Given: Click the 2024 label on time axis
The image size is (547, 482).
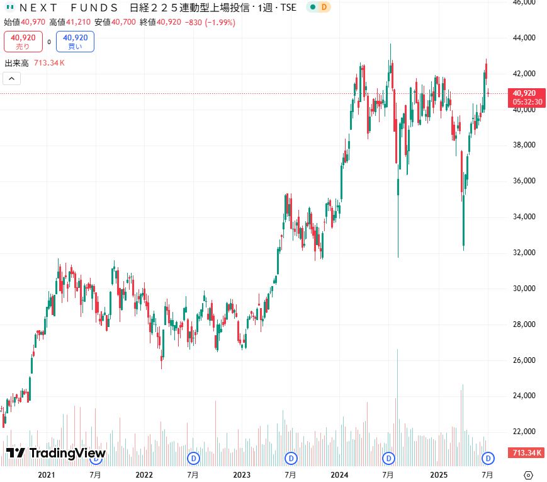Looking at the screenshot, I should 339,474.
